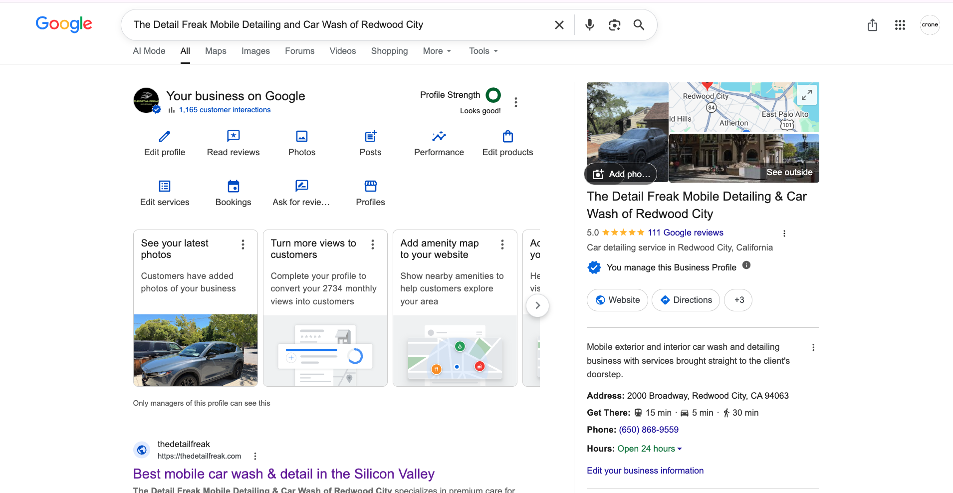Open Read reviews icon
The width and height of the screenshot is (953, 493).
coord(234,136)
